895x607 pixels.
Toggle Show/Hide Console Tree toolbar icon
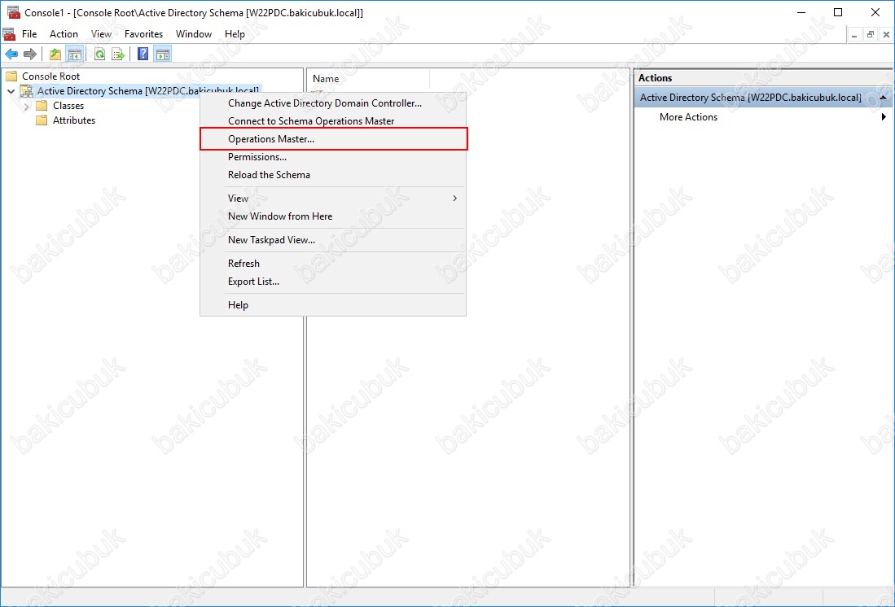tap(74, 55)
